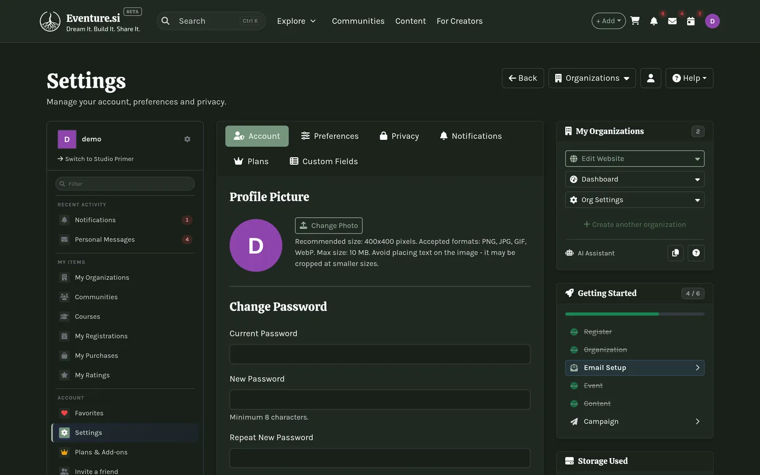Open the Help dropdown

click(x=689, y=78)
